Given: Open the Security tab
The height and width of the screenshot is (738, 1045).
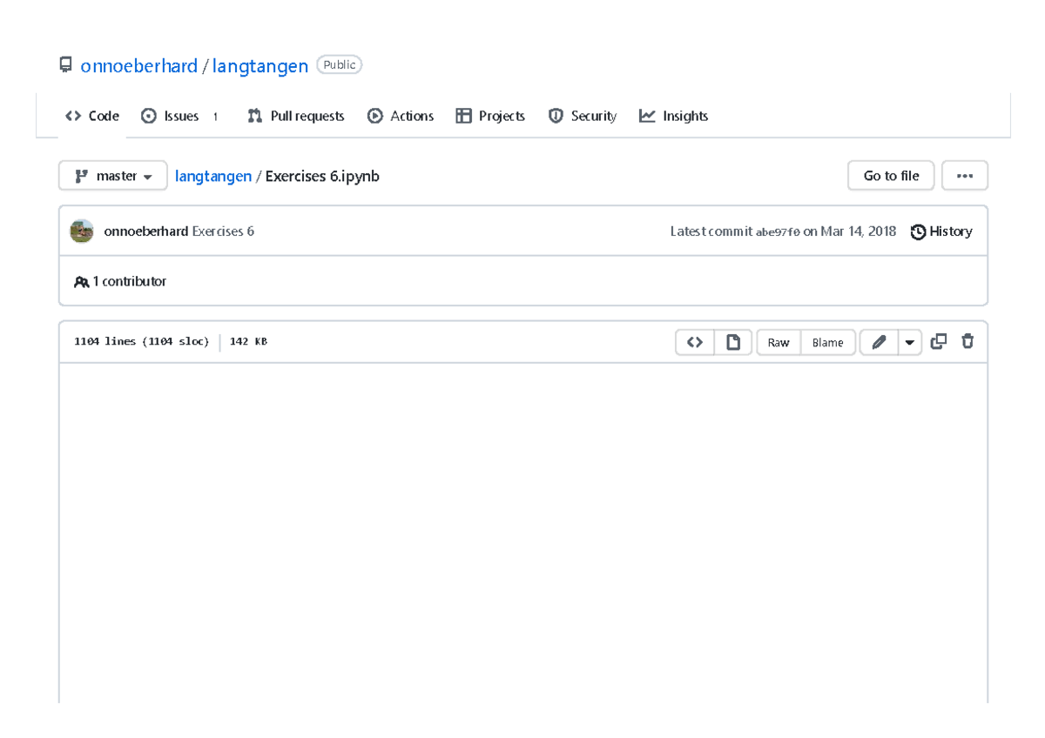Looking at the screenshot, I should [583, 116].
